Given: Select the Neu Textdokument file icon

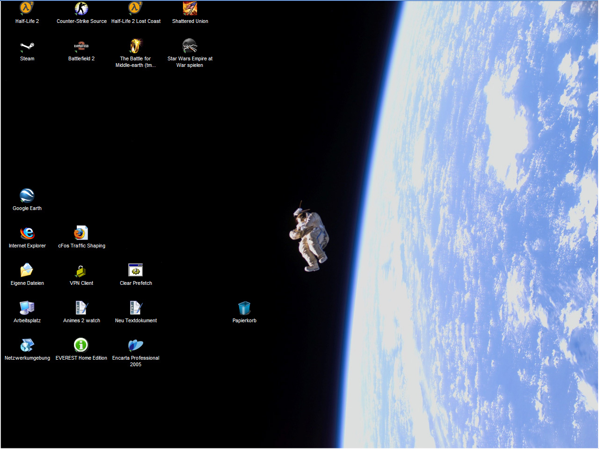Looking at the screenshot, I should click(x=136, y=308).
